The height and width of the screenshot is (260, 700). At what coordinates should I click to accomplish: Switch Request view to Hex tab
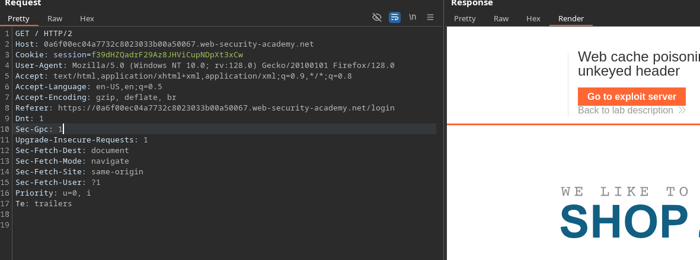coord(87,18)
